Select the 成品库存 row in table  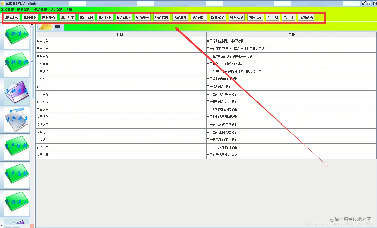pyautogui.click(x=206, y=94)
